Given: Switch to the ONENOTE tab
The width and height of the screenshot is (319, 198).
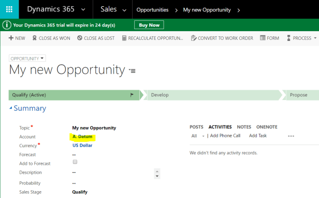Looking at the screenshot, I should (x=267, y=127).
